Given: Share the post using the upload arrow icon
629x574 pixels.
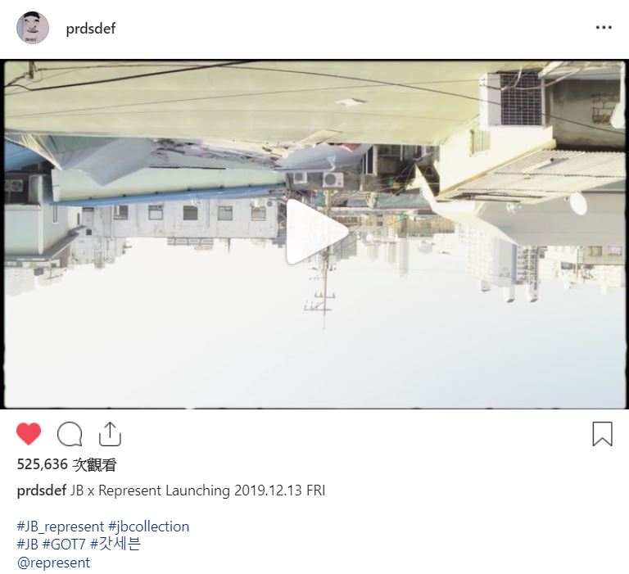Looking at the screenshot, I should coord(110,434).
